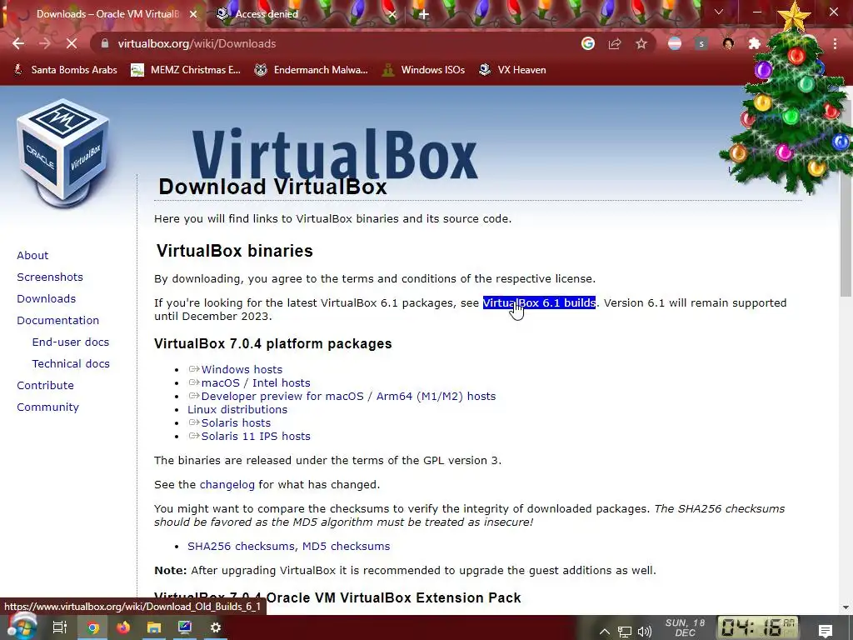Click the taskbar clock showing 04:16
Viewport: 853px width, 640px height.
click(757, 627)
